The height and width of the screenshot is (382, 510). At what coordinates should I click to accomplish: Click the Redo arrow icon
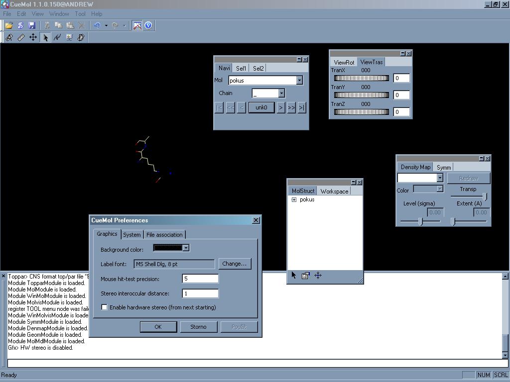tap(115, 25)
